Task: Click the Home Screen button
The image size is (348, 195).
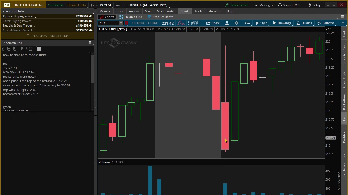Action: coord(237,5)
